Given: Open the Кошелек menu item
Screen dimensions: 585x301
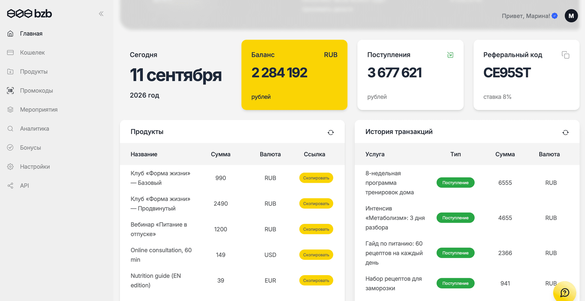Looking at the screenshot, I should [32, 52].
